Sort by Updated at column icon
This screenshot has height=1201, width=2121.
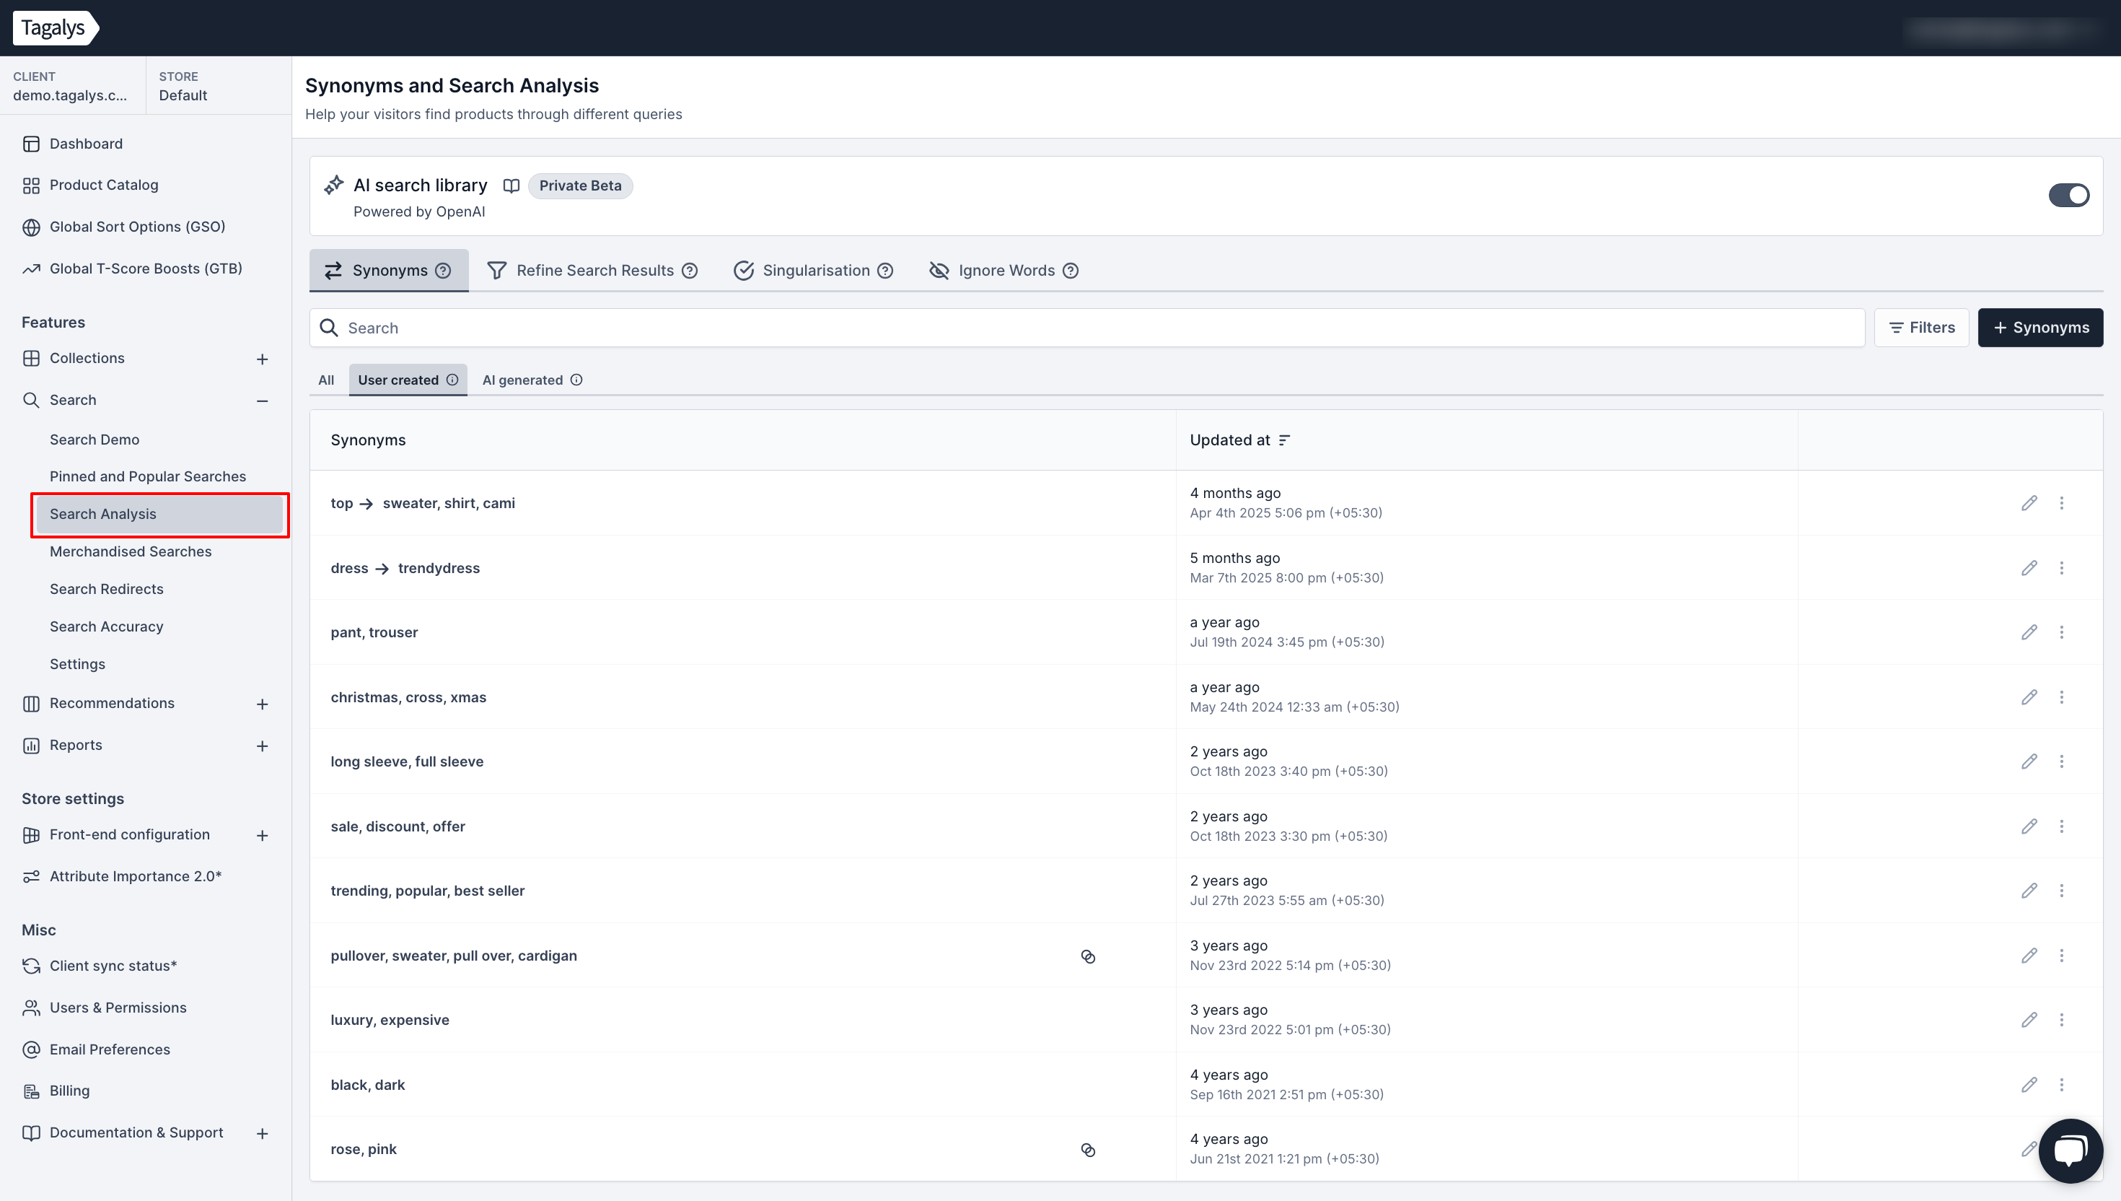1284,440
